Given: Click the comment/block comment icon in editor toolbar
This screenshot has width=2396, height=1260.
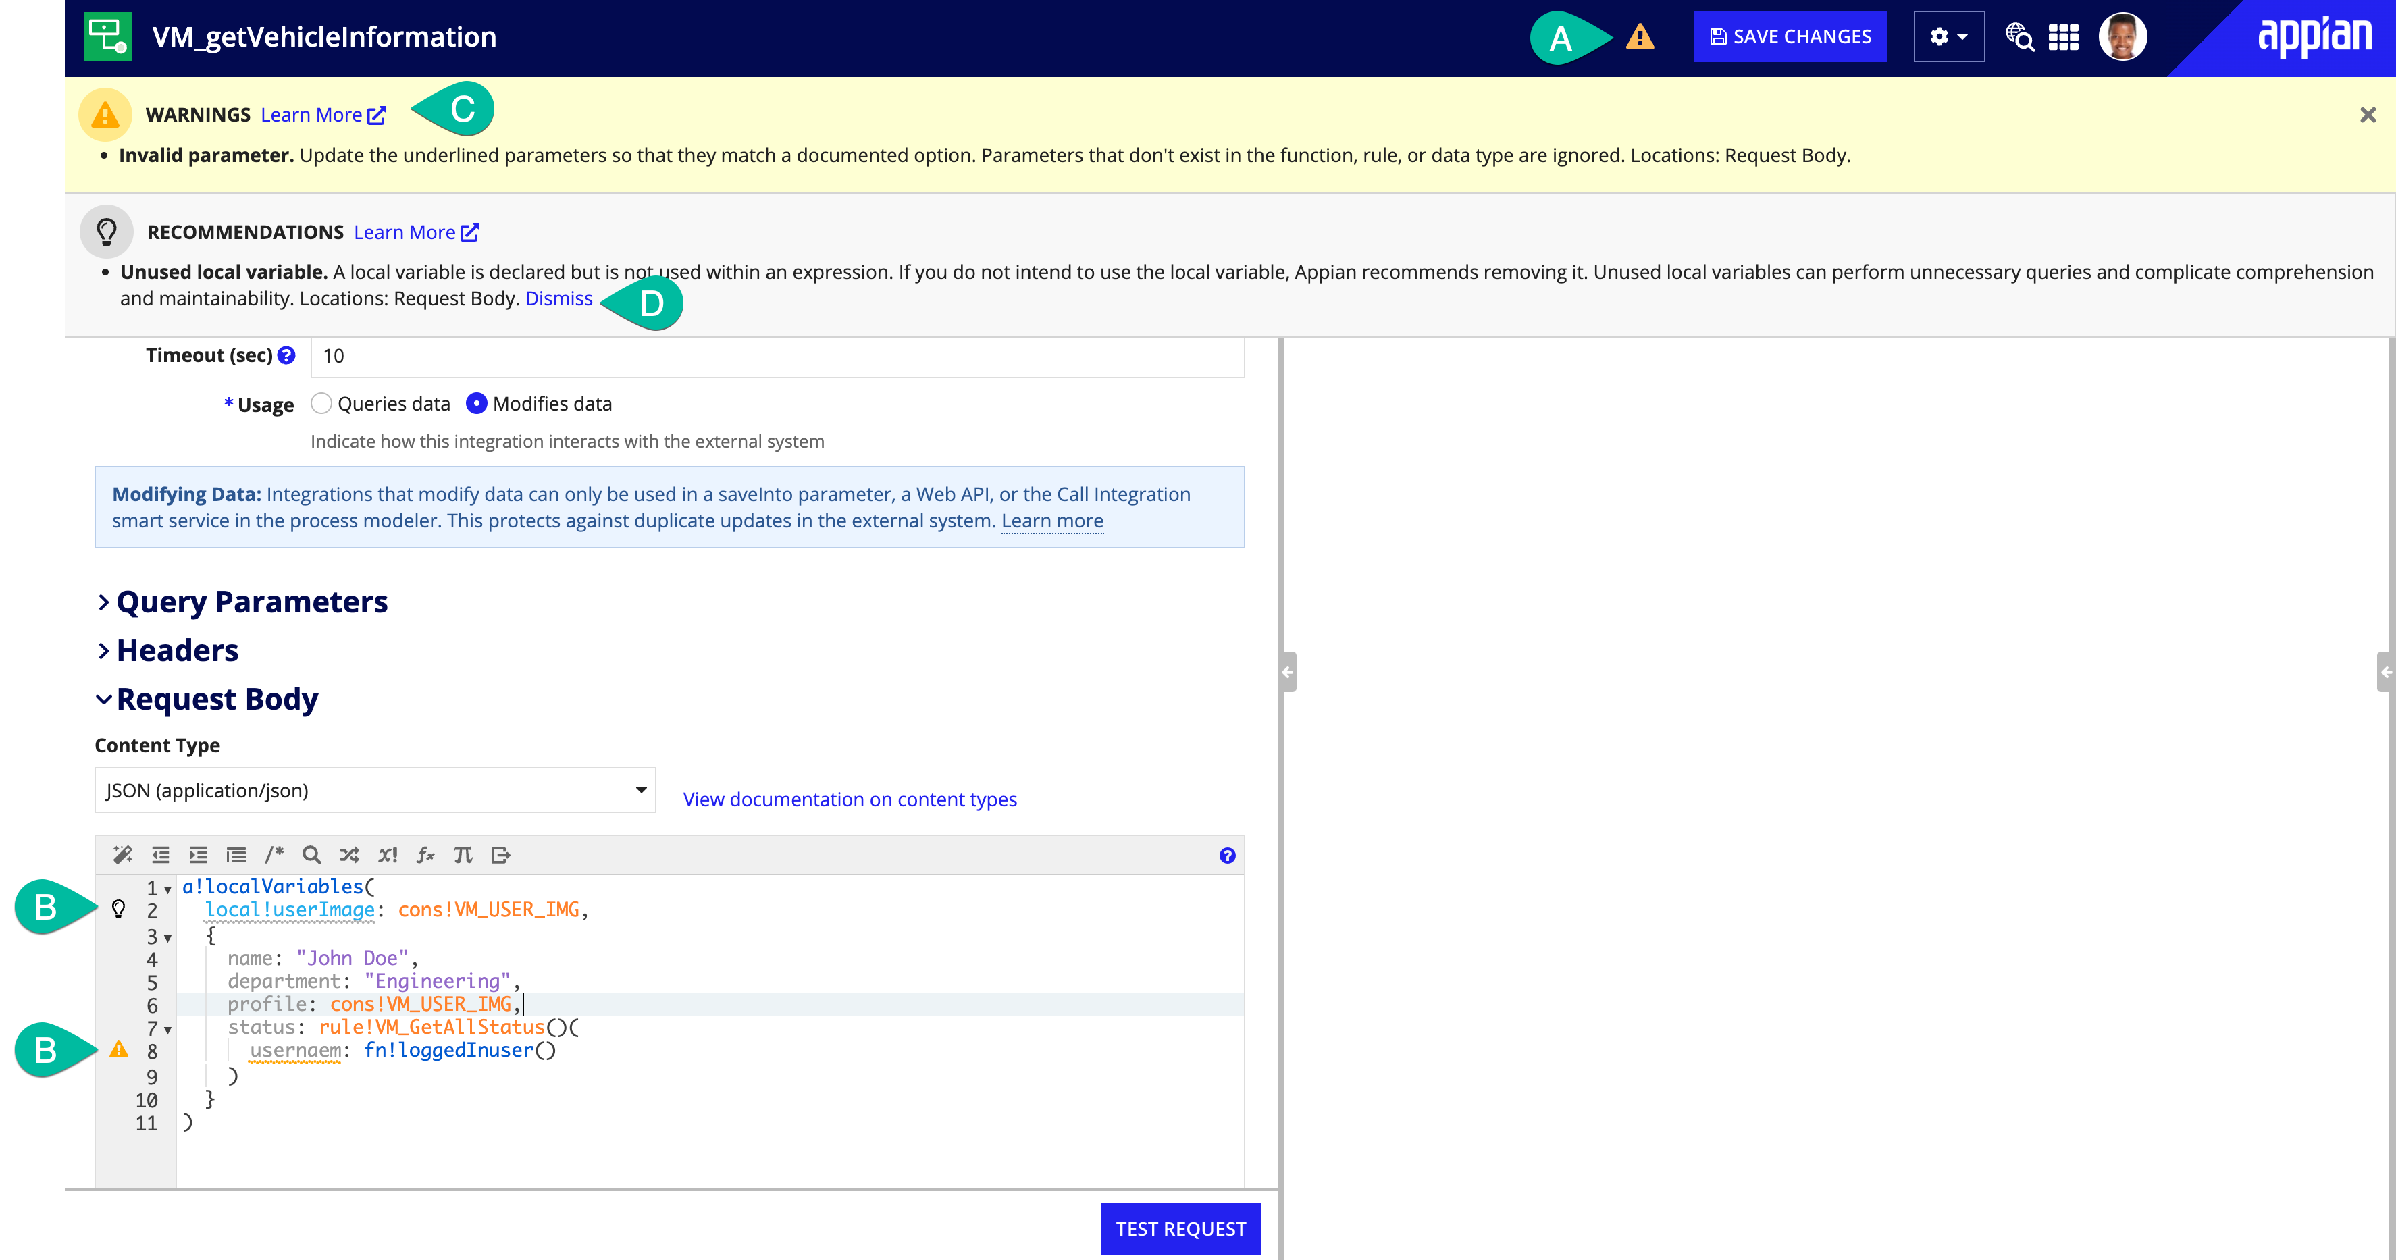Looking at the screenshot, I should pyautogui.click(x=274, y=854).
